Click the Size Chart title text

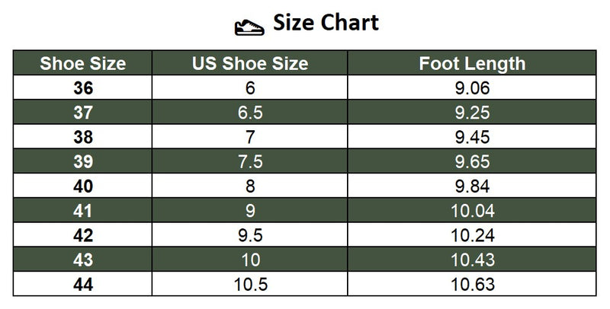click(326, 24)
